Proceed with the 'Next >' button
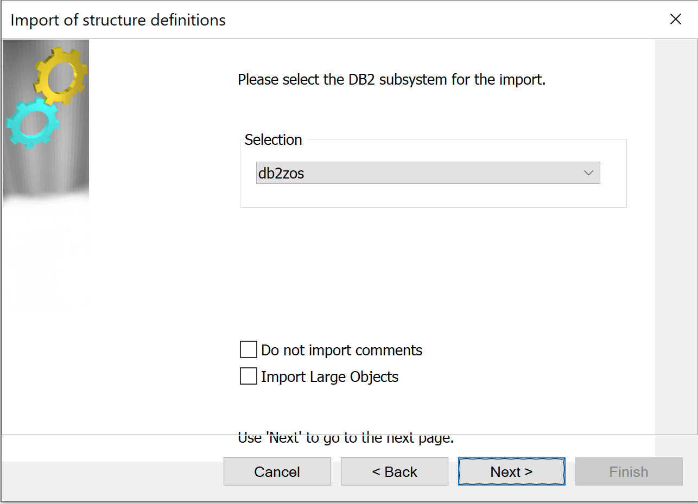This screenshot has width=698, height=504. (x=511, y=471)
